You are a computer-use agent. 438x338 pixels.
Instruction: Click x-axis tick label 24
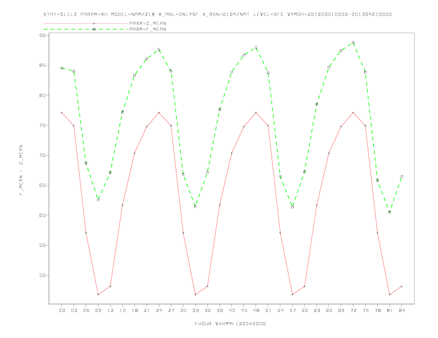(159, 310)
